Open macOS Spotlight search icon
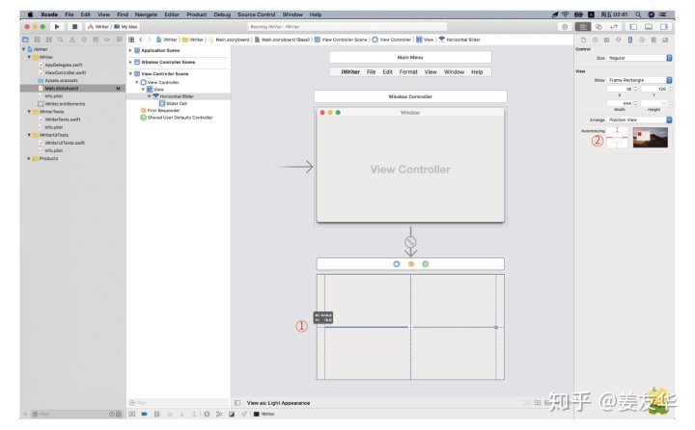This screenshot has height=430, width=695. 638,14
